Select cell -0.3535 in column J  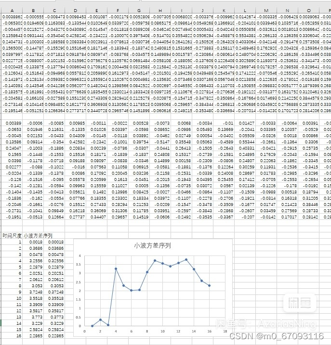pos(202,217)
